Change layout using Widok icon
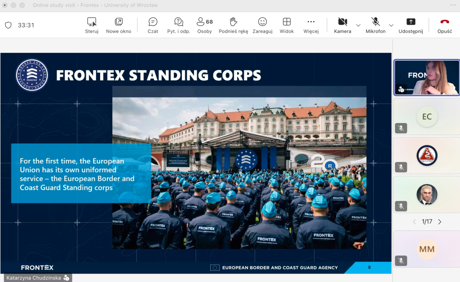The height and width of the screenshot is (282, 460). coord(287,25)
